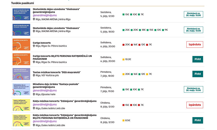Image resolution: width=217 pixels, height=130 pixels.
Task: Click red square beside the 20€ price
Action: [124, 44]
